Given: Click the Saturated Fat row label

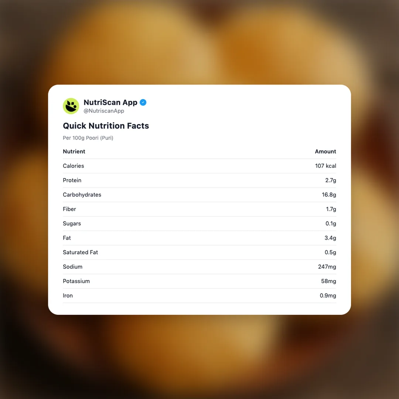Looking at the screenshot, I should tap(81, 252).
